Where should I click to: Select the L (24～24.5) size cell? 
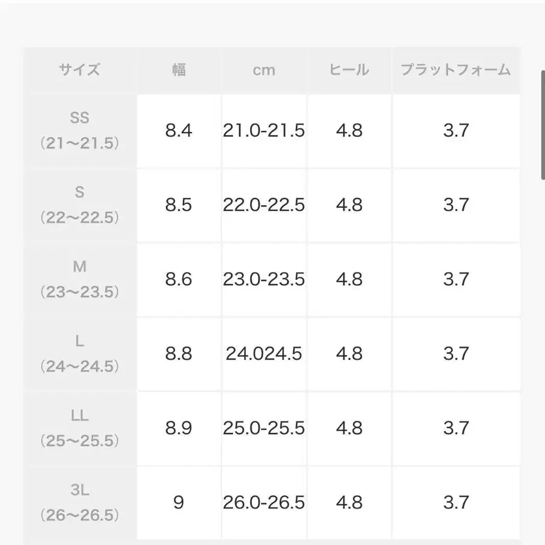79,354
